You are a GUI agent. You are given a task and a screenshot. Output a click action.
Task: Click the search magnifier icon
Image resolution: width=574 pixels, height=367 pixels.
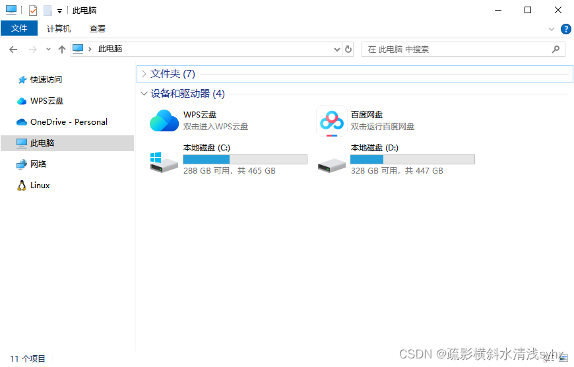(x=556, y=49)
